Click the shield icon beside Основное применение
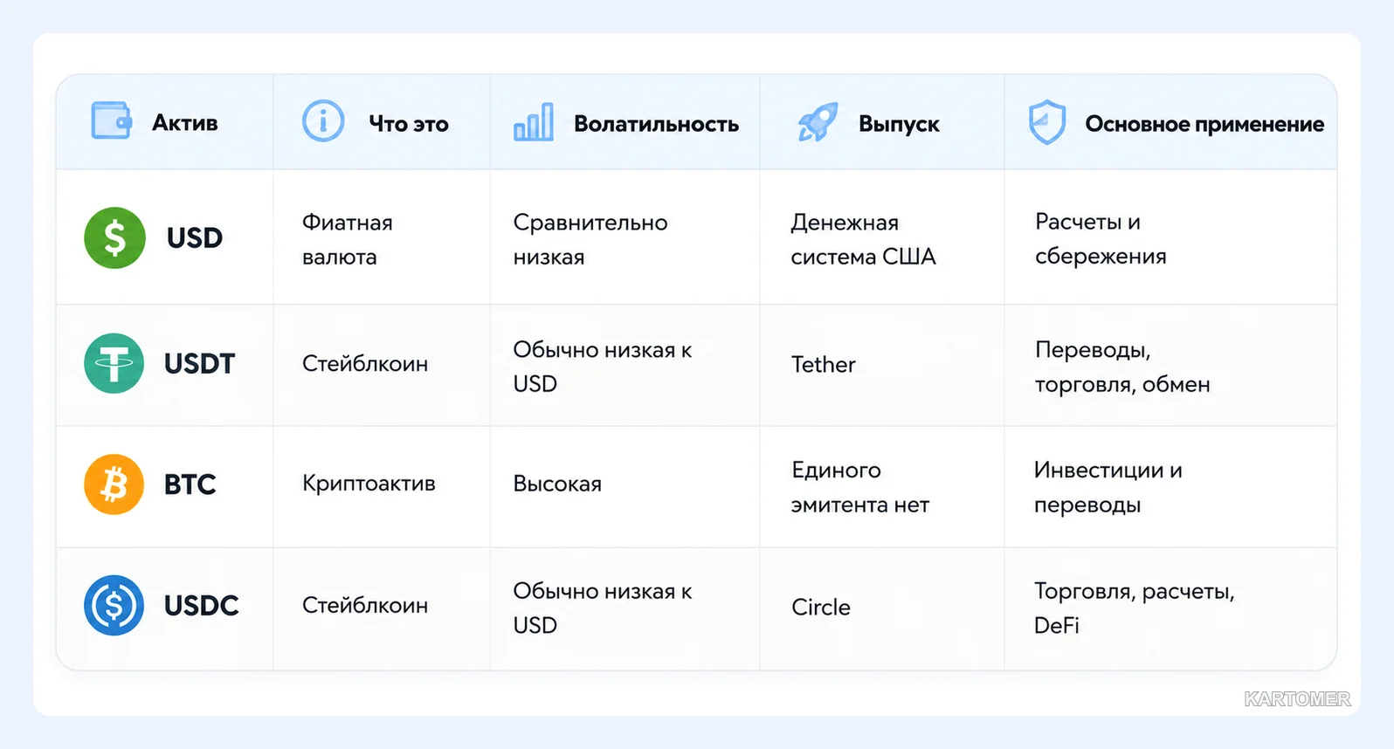This screenshot has width=1394, height=749. (x=1047, y=122)
